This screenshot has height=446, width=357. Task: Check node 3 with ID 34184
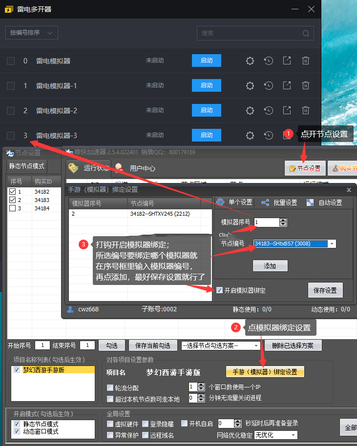tap(13, 208)
